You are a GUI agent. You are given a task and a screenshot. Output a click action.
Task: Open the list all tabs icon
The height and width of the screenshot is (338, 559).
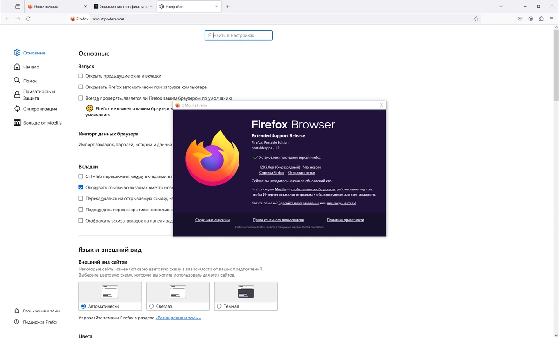point(18,7)
